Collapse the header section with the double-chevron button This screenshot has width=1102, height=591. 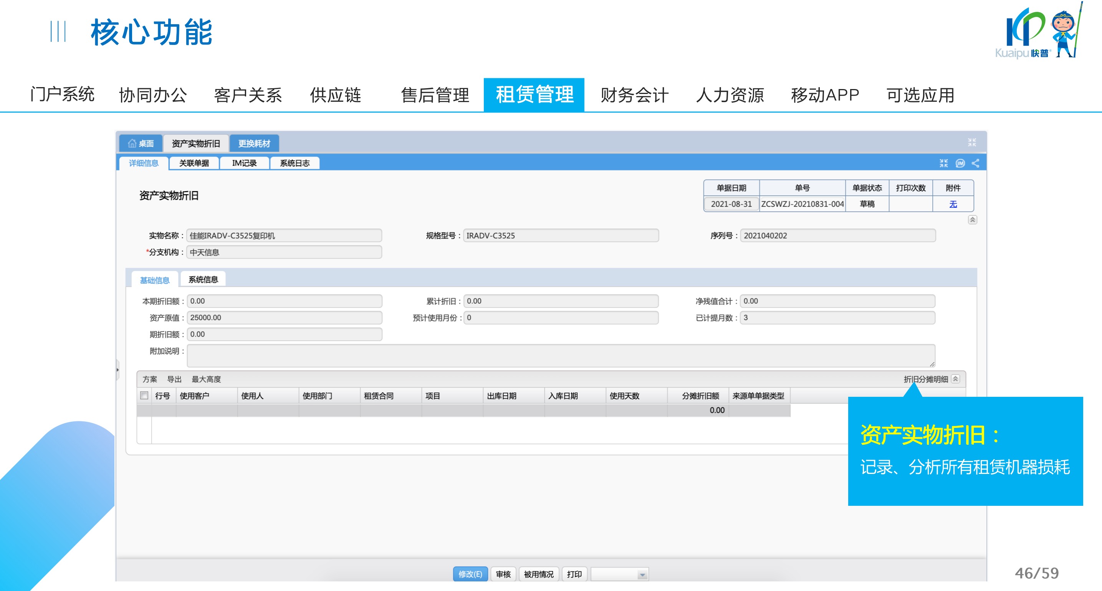click(972, 220)
